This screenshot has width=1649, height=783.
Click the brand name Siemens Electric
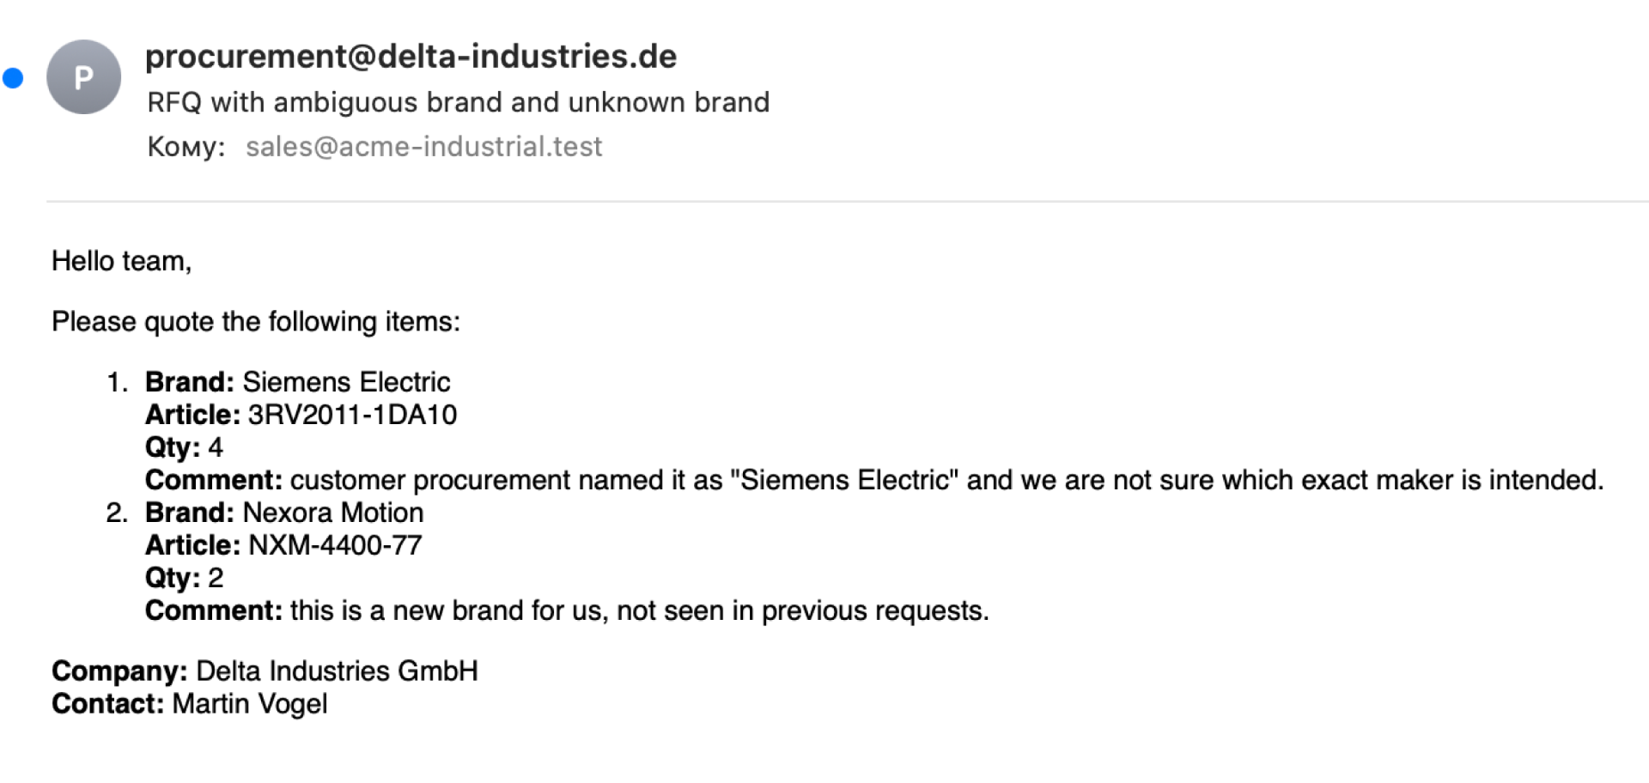tap(346, 382)
